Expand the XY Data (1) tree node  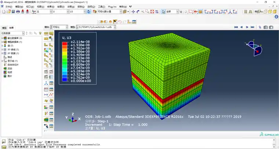pos(2,53)
